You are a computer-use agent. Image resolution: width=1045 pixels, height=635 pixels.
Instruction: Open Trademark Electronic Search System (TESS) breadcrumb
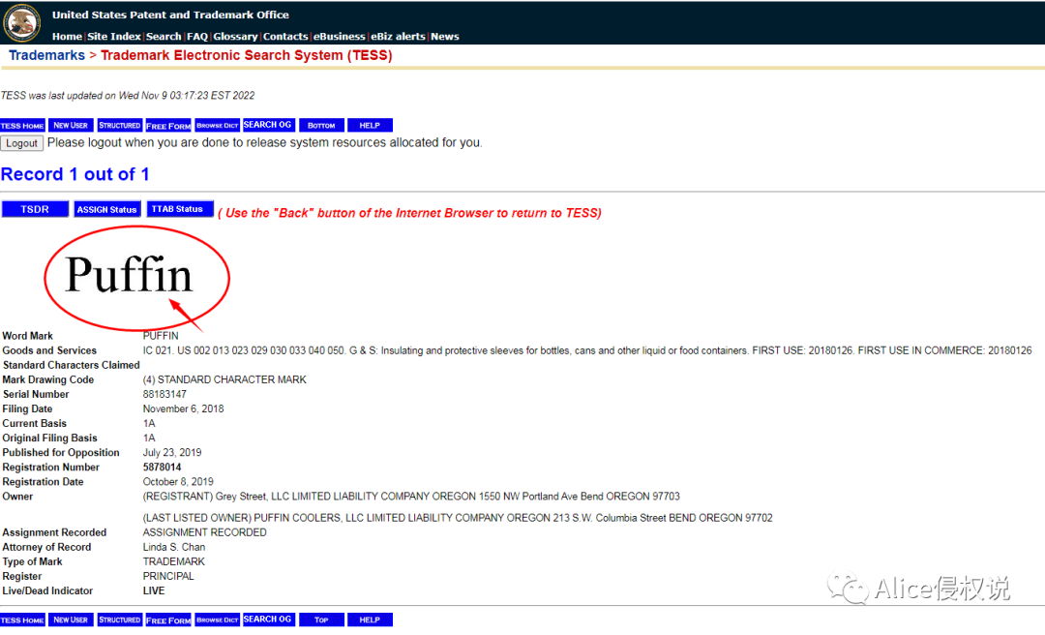pos(246,55)
